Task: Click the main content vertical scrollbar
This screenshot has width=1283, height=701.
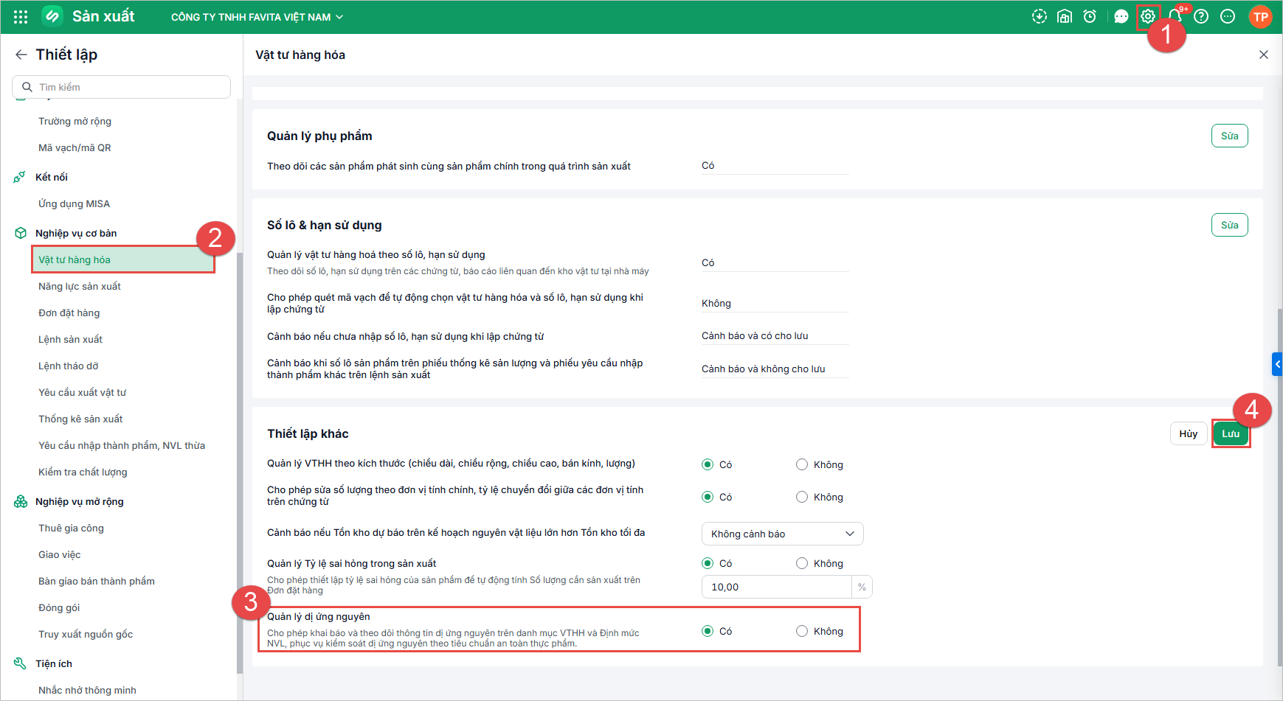Action: pos(1279,486)
